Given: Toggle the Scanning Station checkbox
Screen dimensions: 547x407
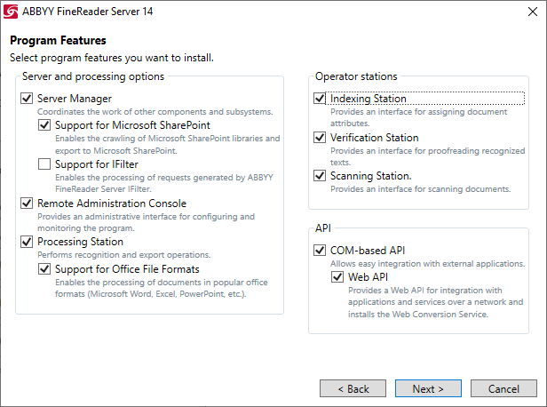Looking at the screenshot, I should coord(320,176).
